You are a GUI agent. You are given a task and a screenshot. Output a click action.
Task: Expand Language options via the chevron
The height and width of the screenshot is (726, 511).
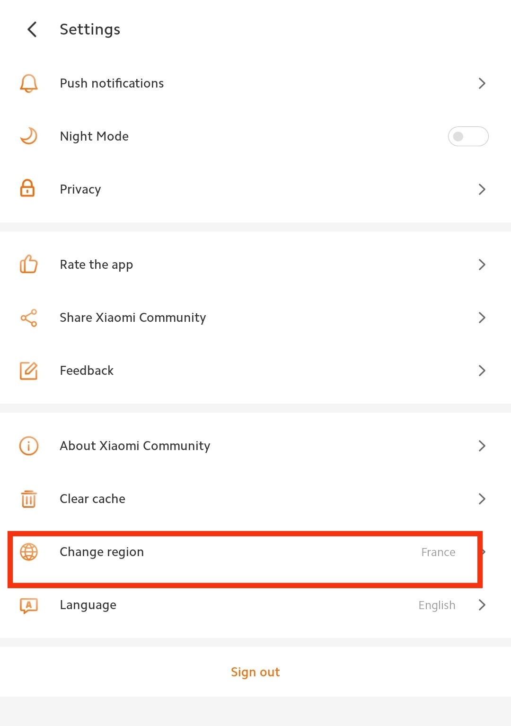point(482,605)
